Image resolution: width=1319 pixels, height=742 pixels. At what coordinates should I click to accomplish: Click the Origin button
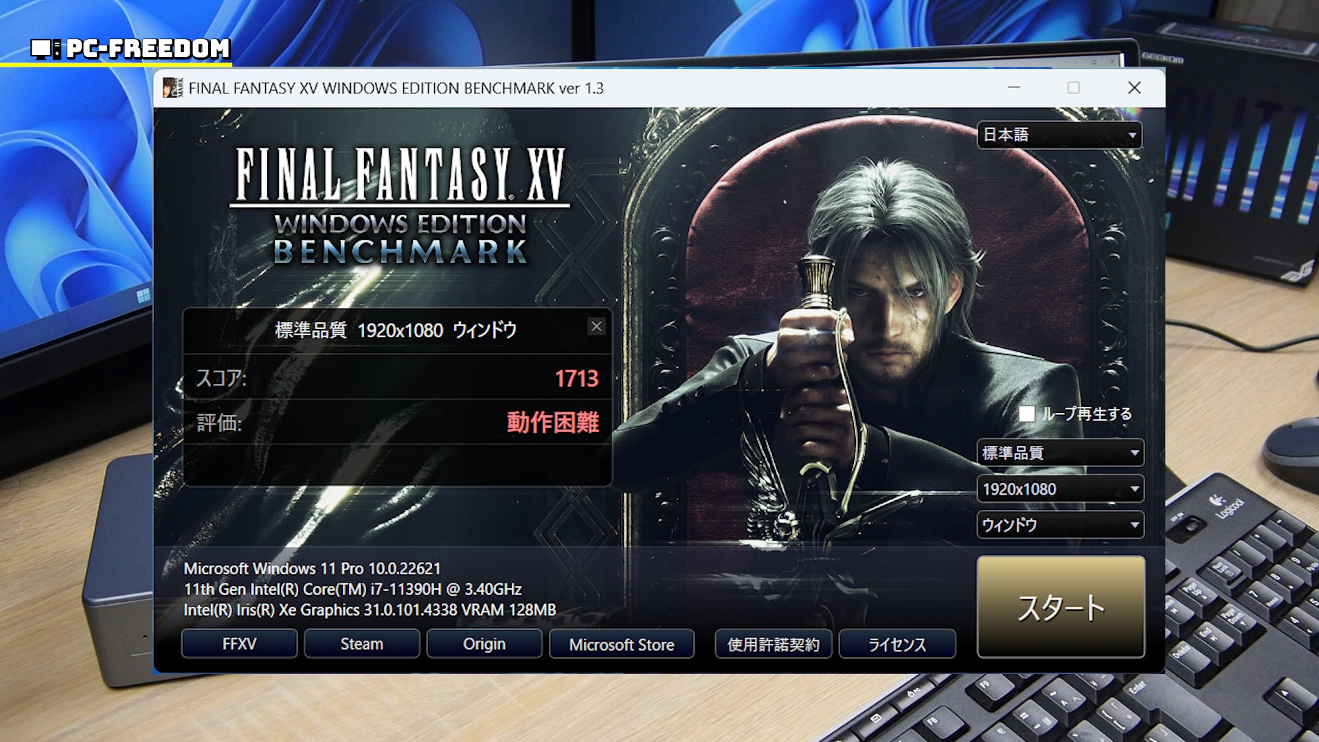pos(484,644)
